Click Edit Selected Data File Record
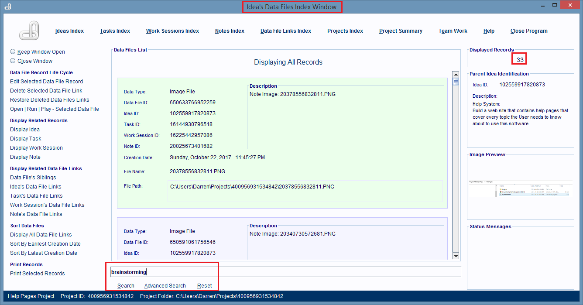 point(46,82)
